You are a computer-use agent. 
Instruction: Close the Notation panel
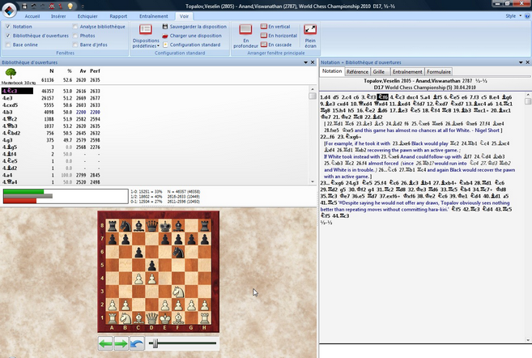tap(528, 62)
